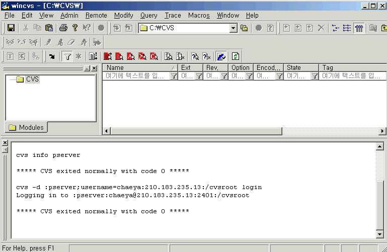
Task: Toggle the pressed grid view toolbar button
Action: click(359, 28)
